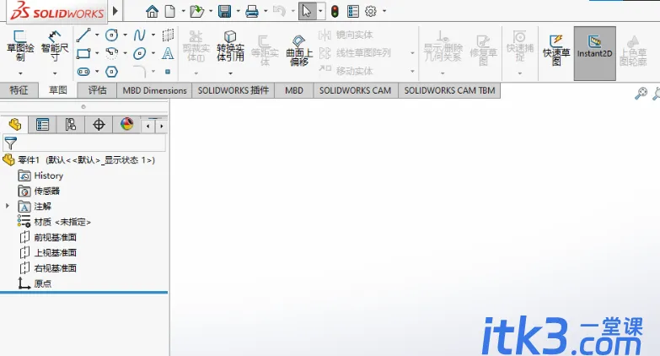Select the Sketch Fillet tool
This screenshot has height=356, width=660.
click(x=140, y=72)
